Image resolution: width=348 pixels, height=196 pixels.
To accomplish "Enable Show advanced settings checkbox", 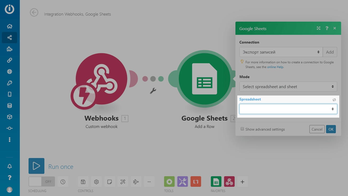I will pyautogui.click(x=242, y=129).
